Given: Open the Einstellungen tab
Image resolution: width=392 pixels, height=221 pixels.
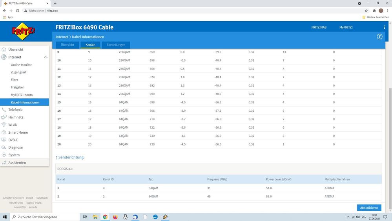Looking at the screenshot, I should [x=116, y=45].
